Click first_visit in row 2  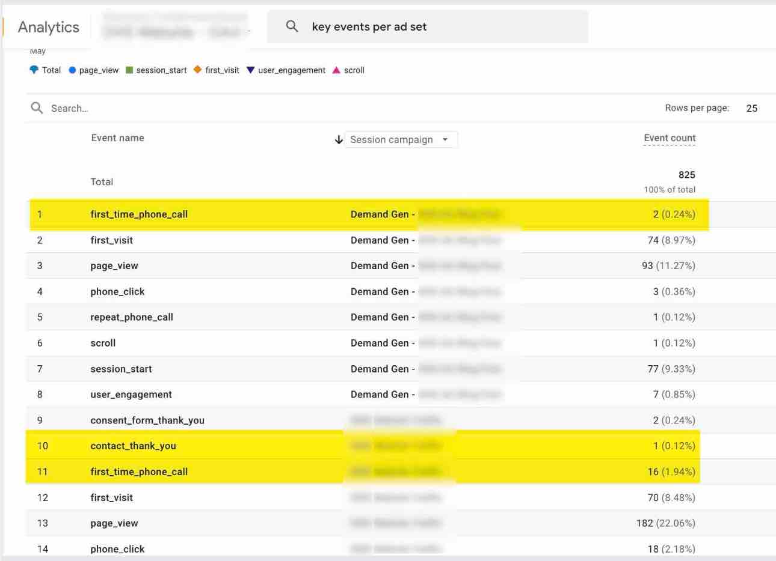click(x=112, y=240)
